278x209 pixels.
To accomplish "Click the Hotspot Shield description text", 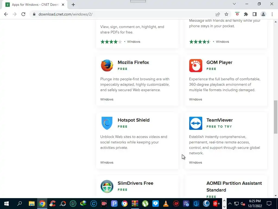I will [x=134, y=142].
